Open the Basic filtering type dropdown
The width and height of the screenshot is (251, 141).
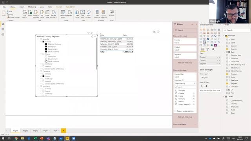185,83
